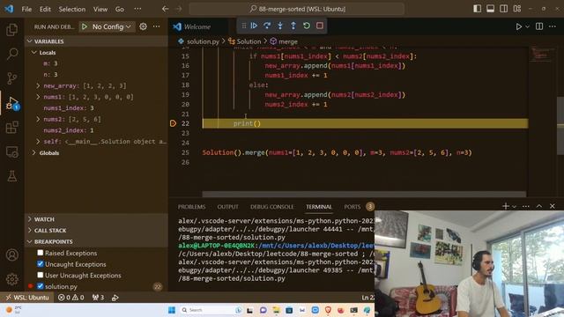
Task: Split the editor right
Action: pyautogui.click(x=539, y=26)
